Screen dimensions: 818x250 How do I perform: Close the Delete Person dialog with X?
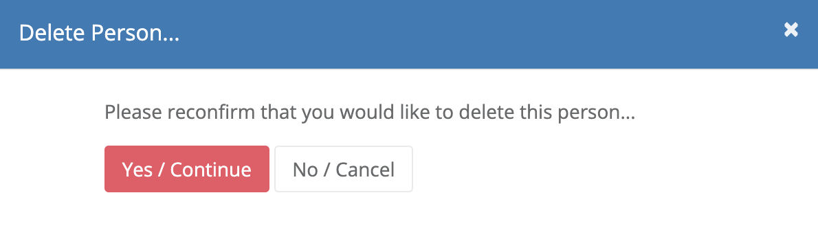point(791,30)
